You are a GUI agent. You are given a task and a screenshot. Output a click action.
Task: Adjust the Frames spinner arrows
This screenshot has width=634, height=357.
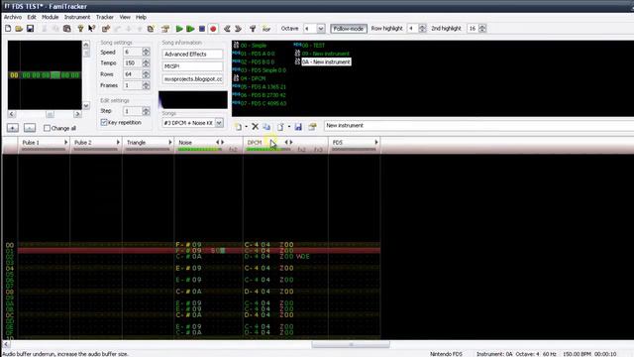tap(146, 85)
